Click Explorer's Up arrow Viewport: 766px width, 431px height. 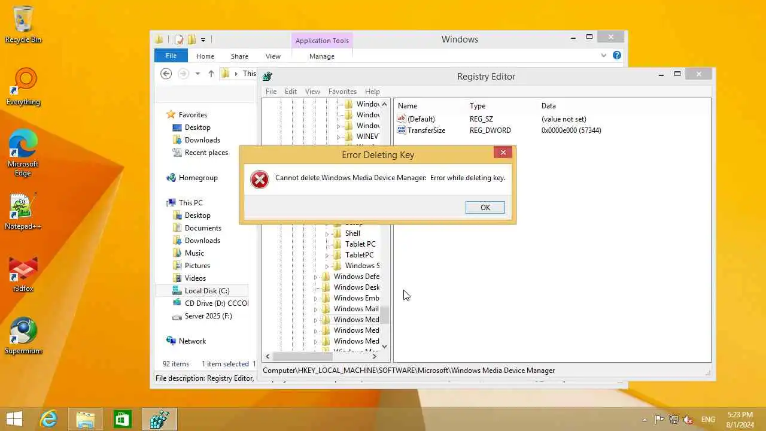211,74
